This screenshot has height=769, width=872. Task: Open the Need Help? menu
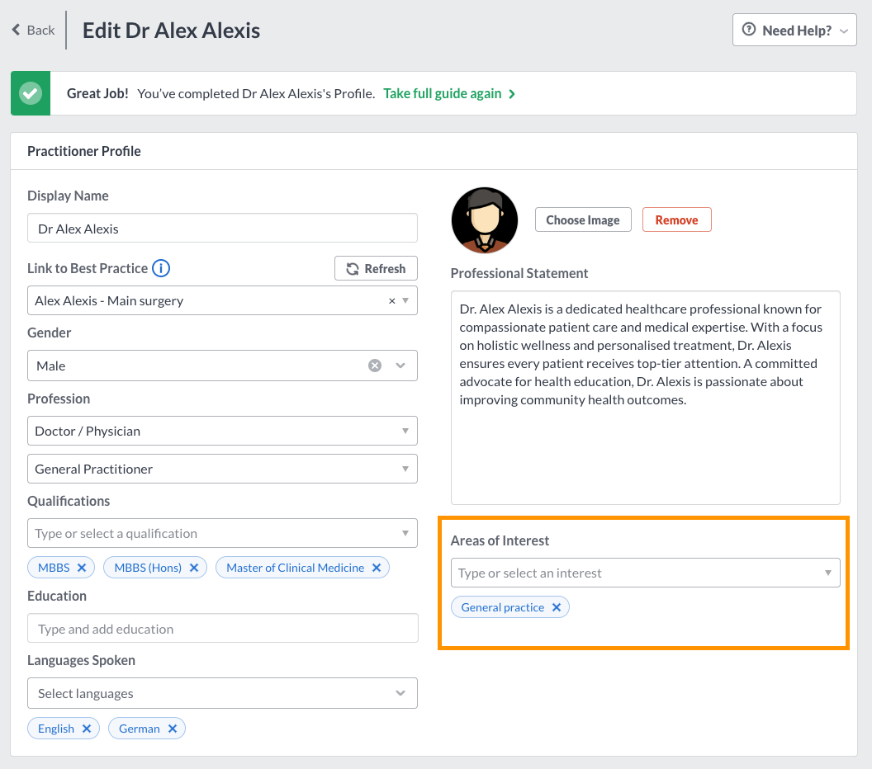tap(794, 29)
